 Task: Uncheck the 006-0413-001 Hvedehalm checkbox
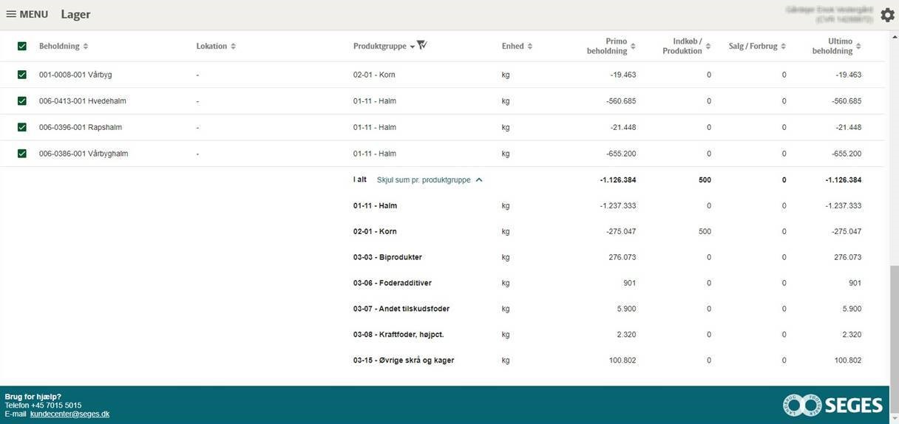[x=22, y=100]
